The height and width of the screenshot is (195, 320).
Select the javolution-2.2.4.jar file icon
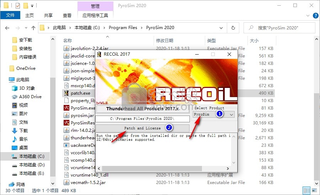[x=66, y=49]
